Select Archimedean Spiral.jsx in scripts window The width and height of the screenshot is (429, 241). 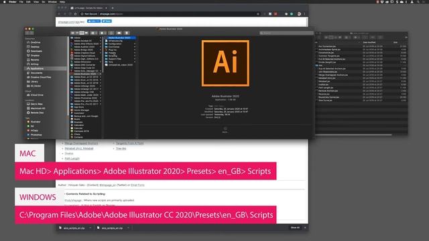(329, 50)
